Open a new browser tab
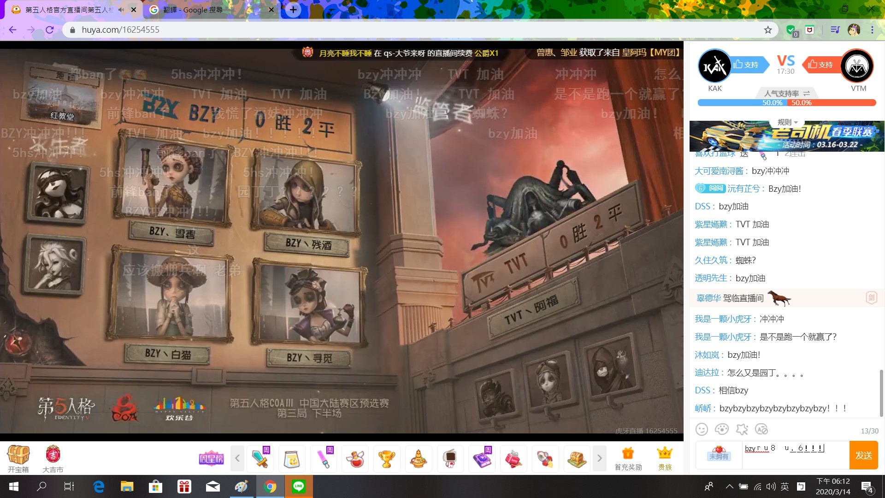The width and height of the screenshot is (885, 498). click(293, 10)
